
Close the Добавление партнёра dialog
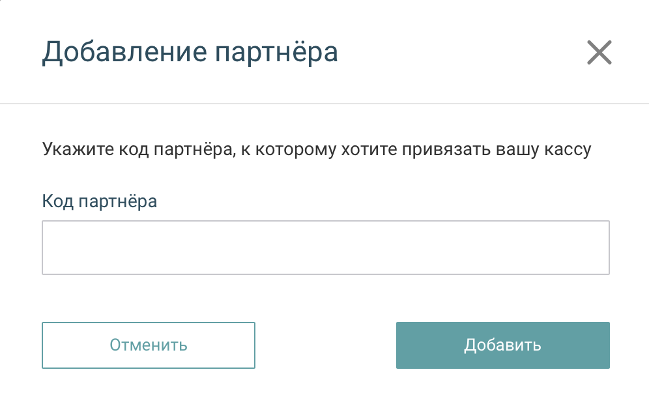pos(599,52)
